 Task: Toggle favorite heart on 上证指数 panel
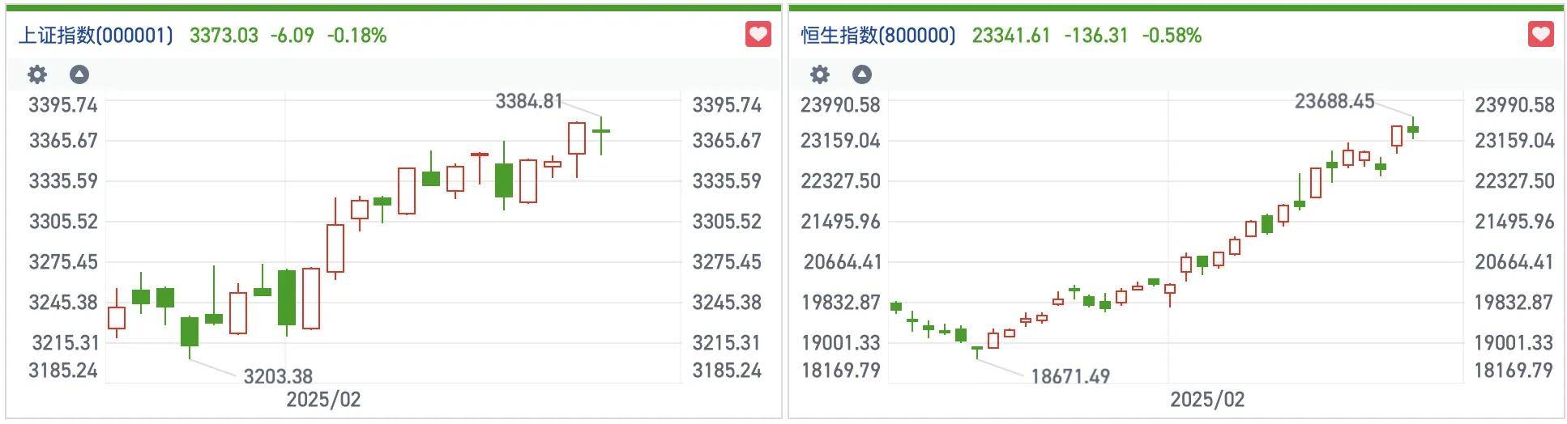click(758, 34)
